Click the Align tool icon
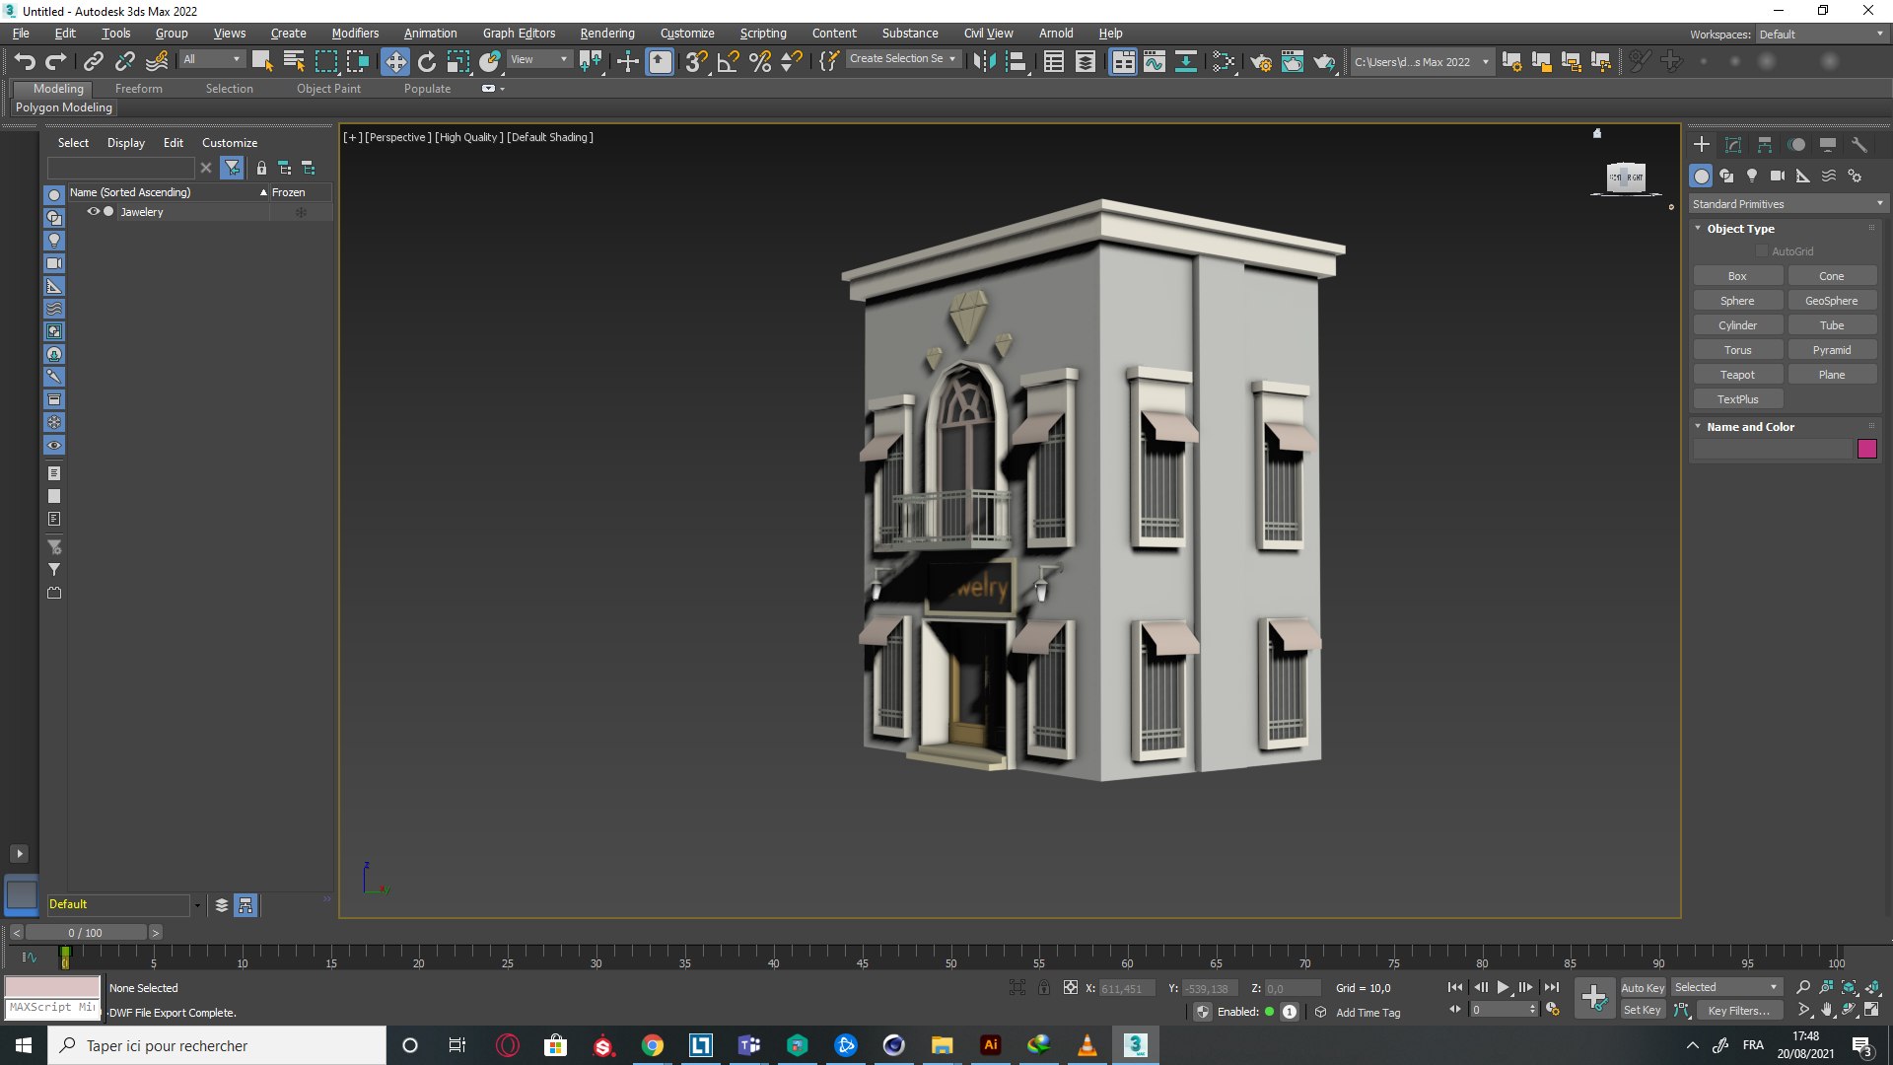Viewport: 1893px width, 1065px height. coord(1017,61)
